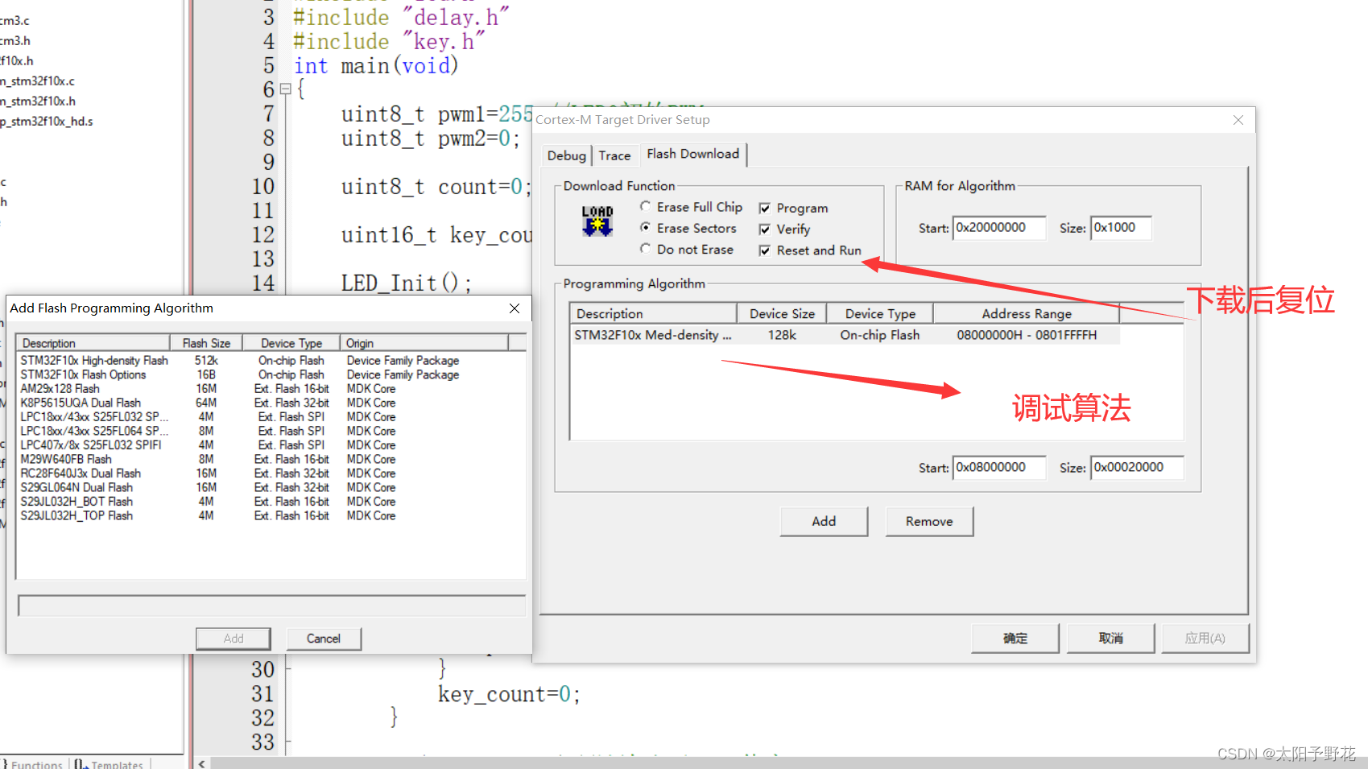Select LPC407x/8x S25FL032 SPIFI row
The height and width of the screenshot is (769, 1368).
point(262,445)
